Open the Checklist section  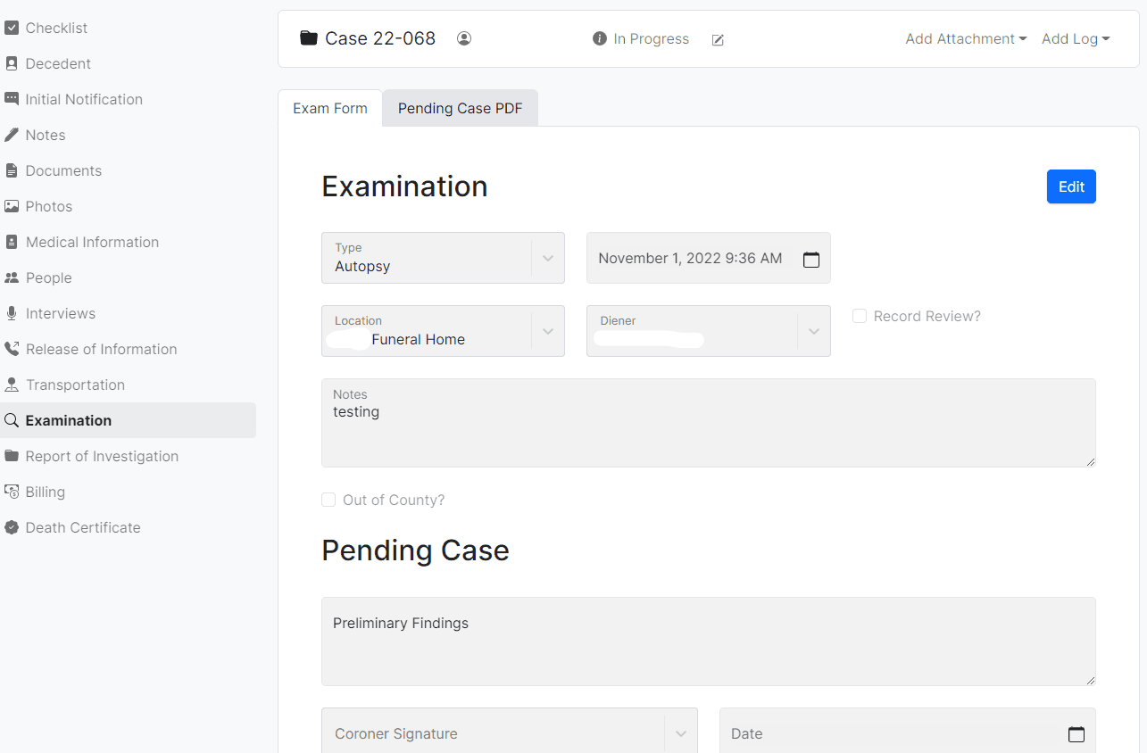click(x=56, y=28)
